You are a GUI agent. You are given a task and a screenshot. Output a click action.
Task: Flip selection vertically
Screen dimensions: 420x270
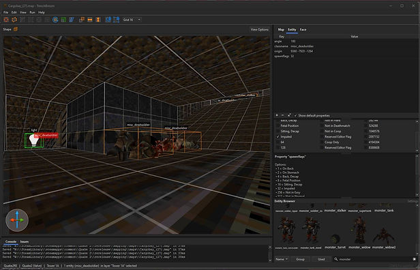[98, 20]
